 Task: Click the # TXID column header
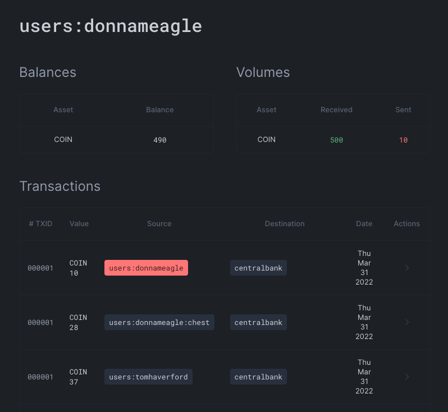pyautogui.click(x=40, y=223)
